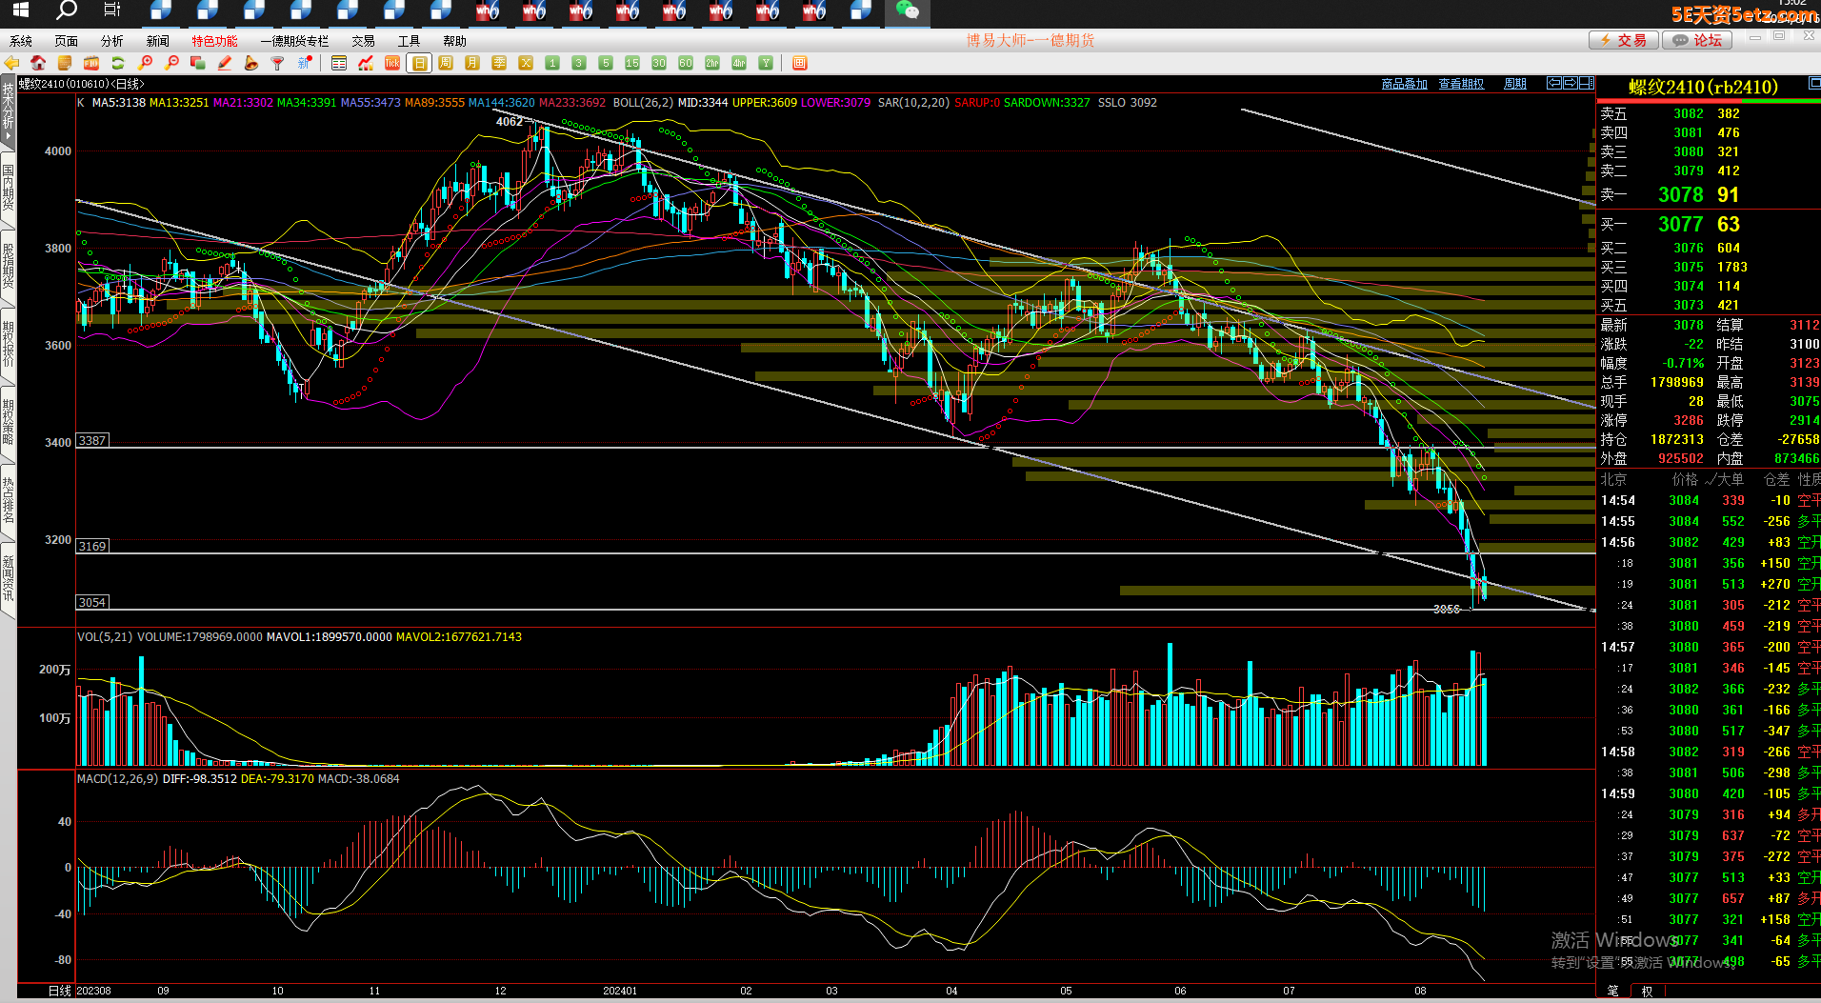Switch to the 期权报价 side tab

[8, 344]
